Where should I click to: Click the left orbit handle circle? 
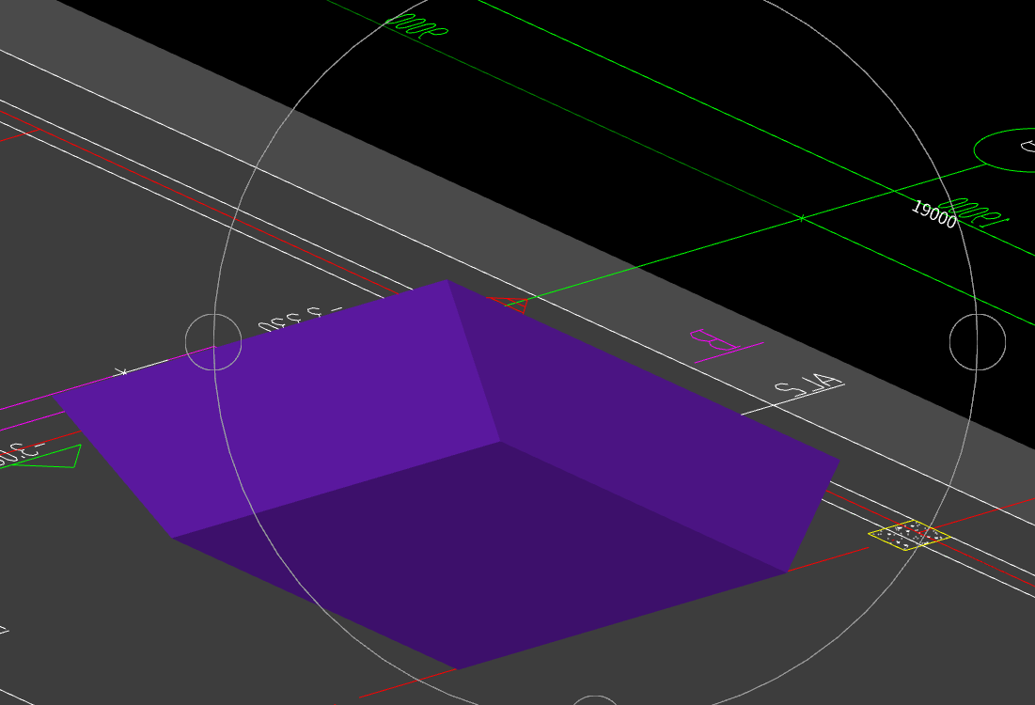[213, 342]
